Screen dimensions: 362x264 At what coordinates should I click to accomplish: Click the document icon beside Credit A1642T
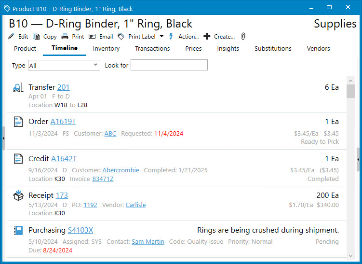pos(18,159)
